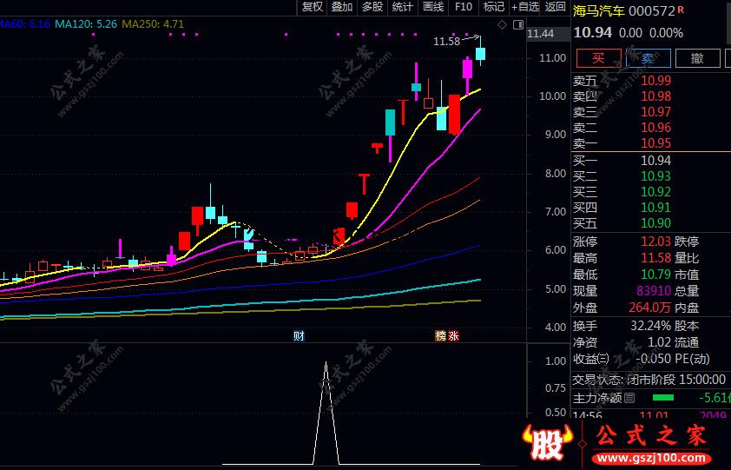Click the 撤 cancel order button
Image resolution: width=731 pixels, height=470 pixels.
click(697, 58)
